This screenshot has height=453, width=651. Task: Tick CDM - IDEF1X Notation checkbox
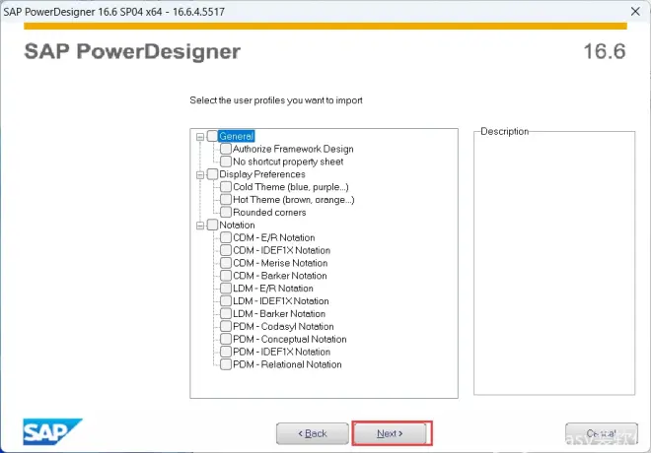tap(226, 250)
